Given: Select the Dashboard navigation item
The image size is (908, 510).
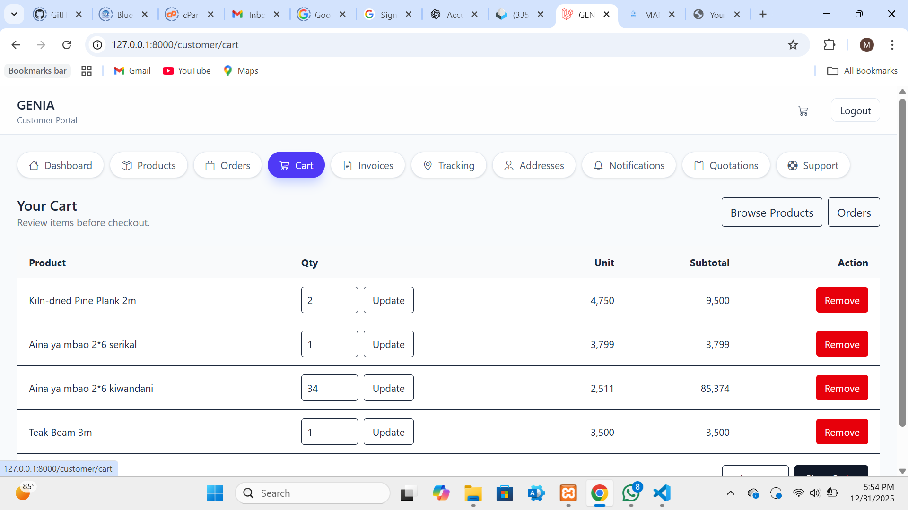Looking at the screenshot, I should (x=60, y=165).
